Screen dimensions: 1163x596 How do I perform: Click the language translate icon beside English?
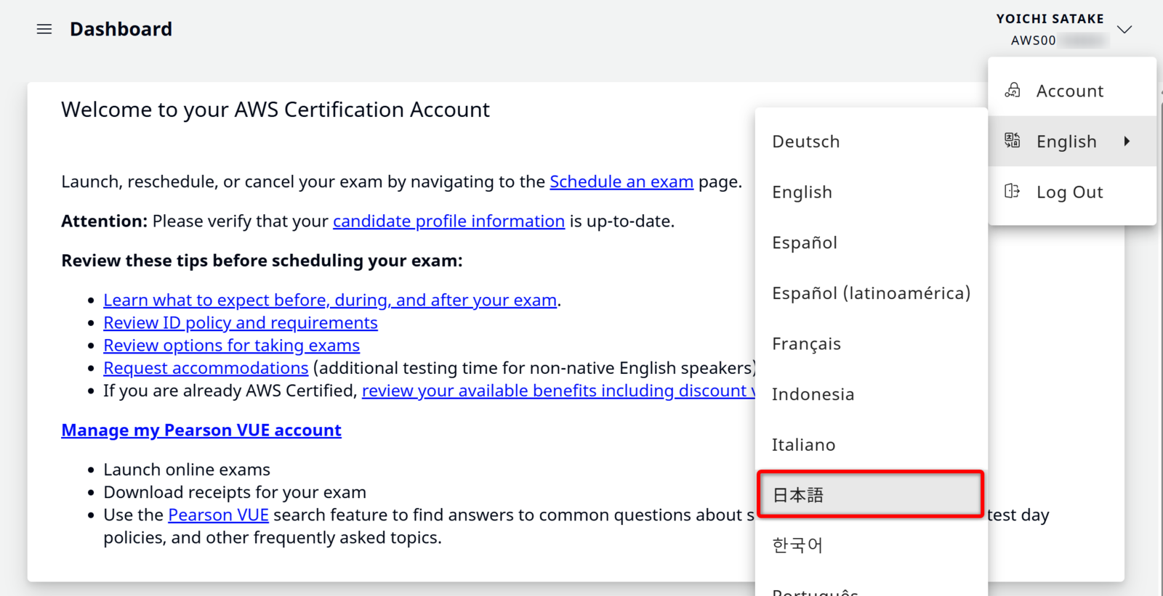click(1013, 140)
